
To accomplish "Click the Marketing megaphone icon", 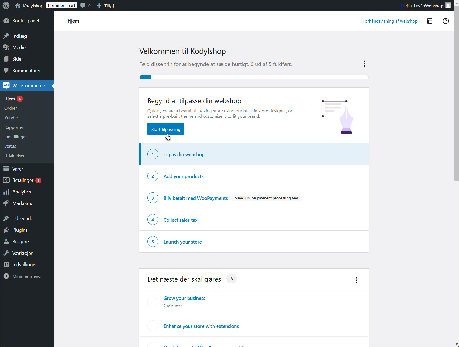I will pos(6,203).
